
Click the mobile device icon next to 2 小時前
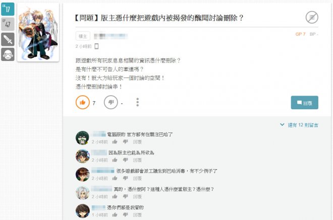click(96, 46)
